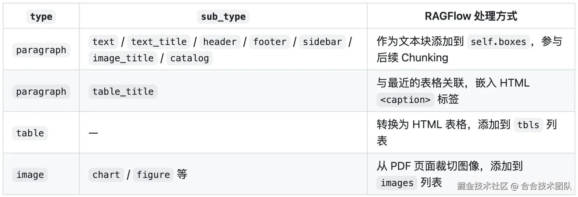Screen dimensions: 578x197
Task: Select the "table_title" code tag
Action: (x=123, y=92)
